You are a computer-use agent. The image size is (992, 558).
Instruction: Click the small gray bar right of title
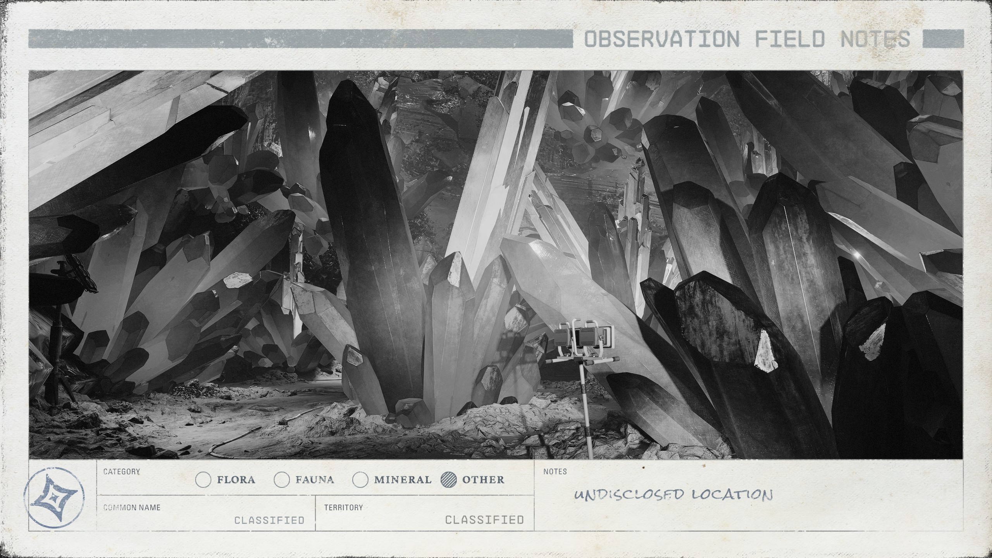(943, 39)
